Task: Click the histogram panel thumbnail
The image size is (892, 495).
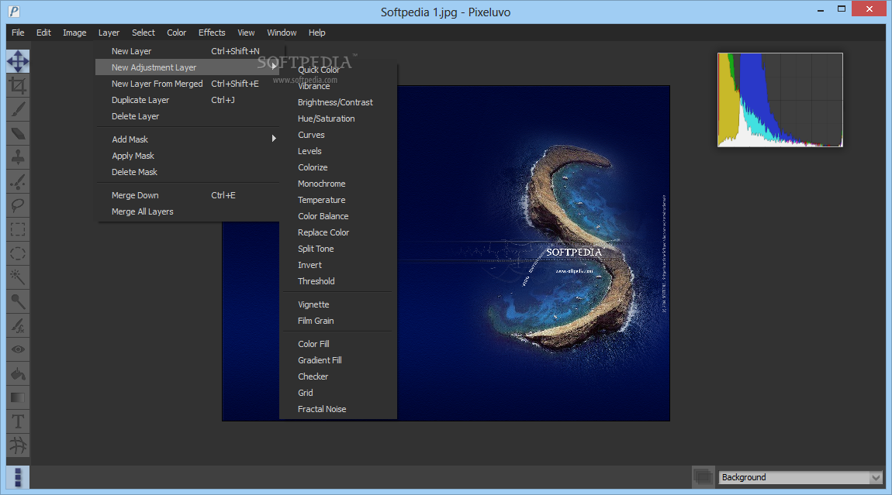Action: click(780, 99)
